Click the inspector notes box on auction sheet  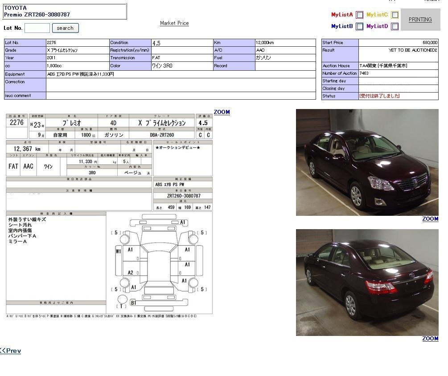(x=56, y=258)
